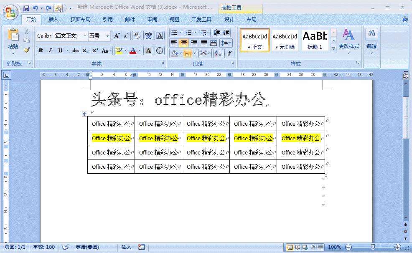
Task: Click the vertical scrollbar thumb
Action: 406,117
